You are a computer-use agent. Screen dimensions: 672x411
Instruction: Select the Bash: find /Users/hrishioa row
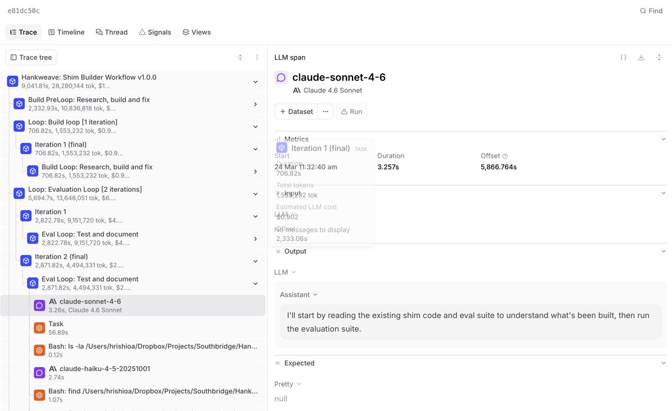[133, 395]
